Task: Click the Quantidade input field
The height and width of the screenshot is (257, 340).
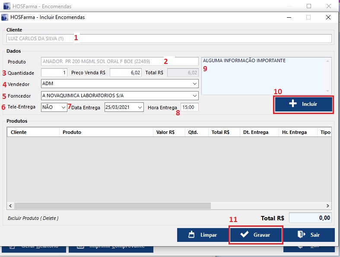Action: point(54,73)
